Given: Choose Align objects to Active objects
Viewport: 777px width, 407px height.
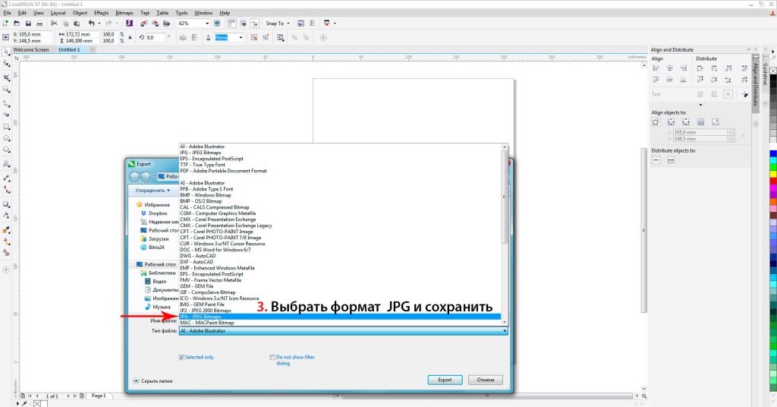Looking at the screenshot, I should pyautogui.click(x=656, y=122).
